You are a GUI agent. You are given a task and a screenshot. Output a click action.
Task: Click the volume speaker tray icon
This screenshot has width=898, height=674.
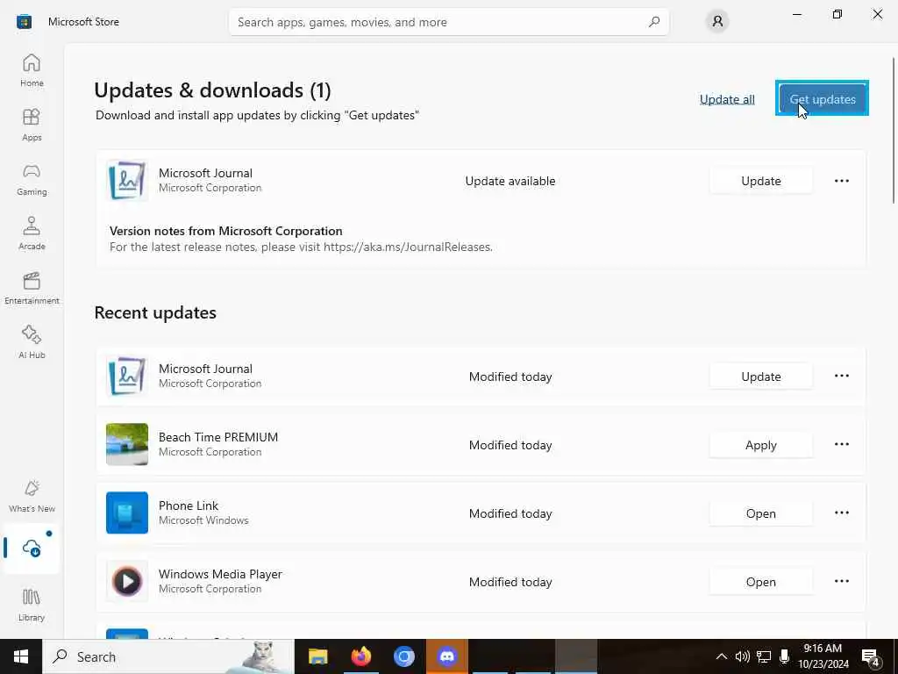click(742, 656)
